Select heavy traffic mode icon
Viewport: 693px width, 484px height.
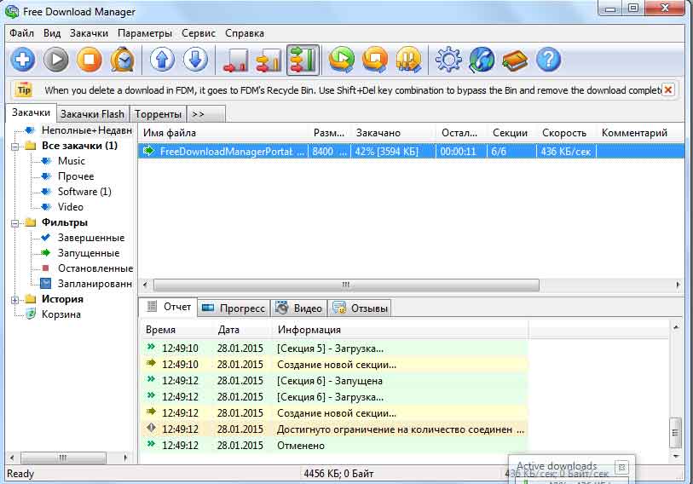(303, 60)
